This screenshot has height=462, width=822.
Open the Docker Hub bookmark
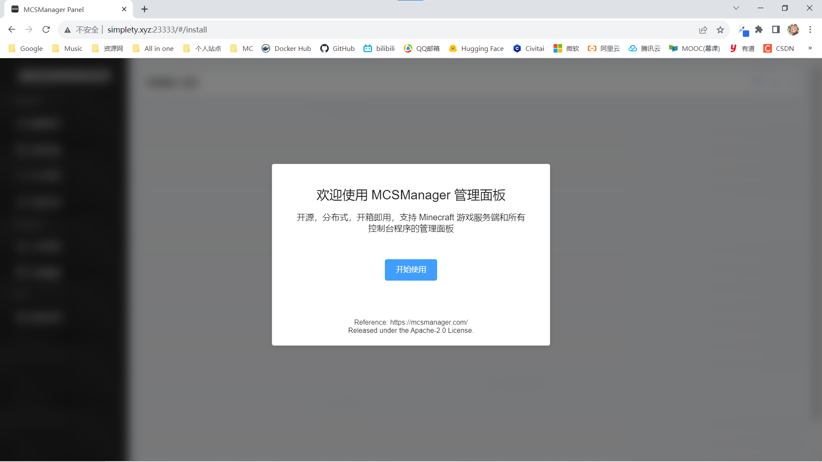[x=286, y=48]
